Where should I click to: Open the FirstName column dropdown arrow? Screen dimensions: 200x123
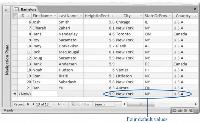coord(55,16)
